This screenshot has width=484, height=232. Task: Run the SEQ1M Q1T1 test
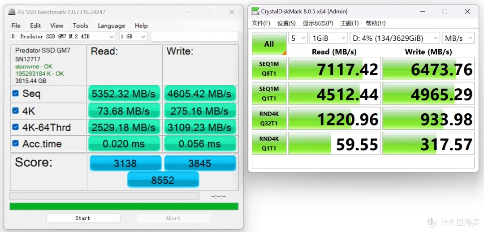269,94
